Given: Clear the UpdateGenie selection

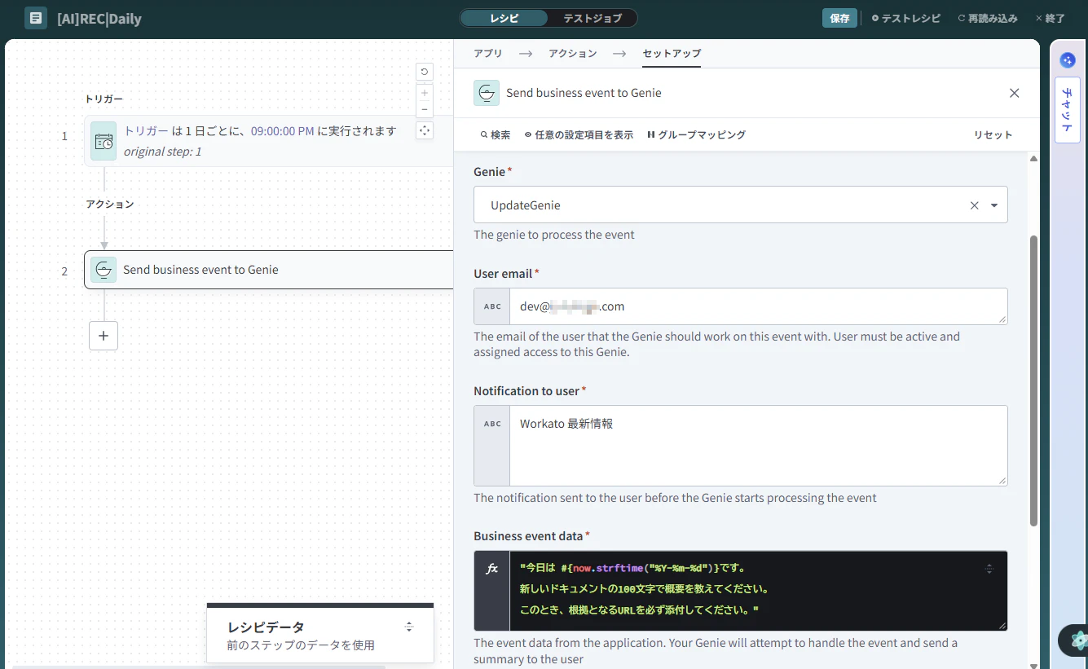Looking at the screenshot, I should tap(974, 205).
